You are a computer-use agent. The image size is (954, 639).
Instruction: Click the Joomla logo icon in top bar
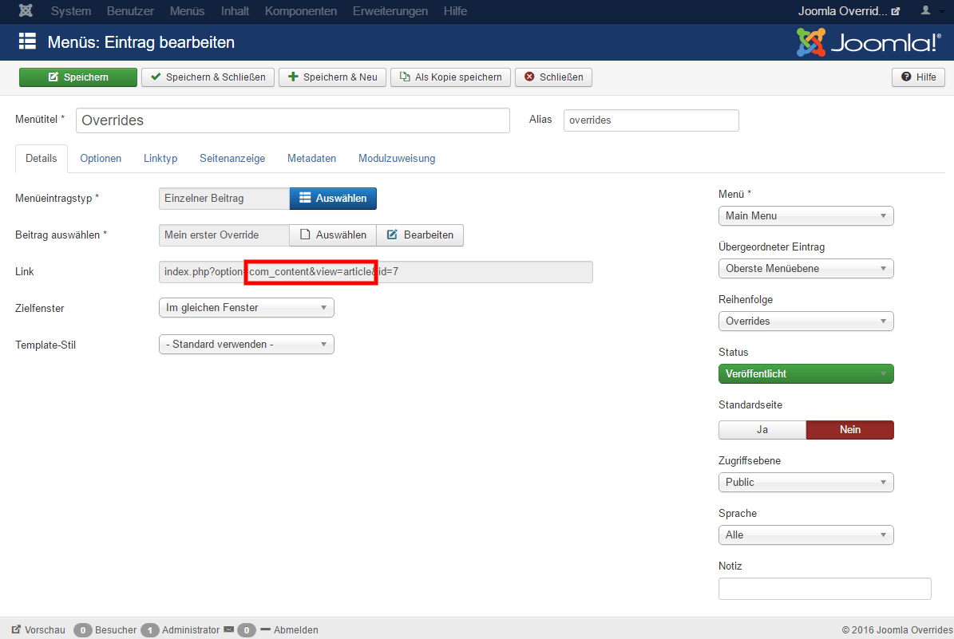pyautogui.click(x=26, y=11)
